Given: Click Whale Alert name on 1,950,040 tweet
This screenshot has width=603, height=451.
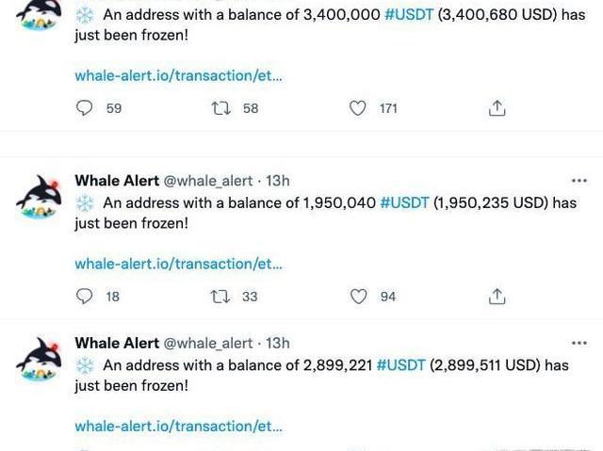Looking at the screenshot, I should tap(117, 181).
